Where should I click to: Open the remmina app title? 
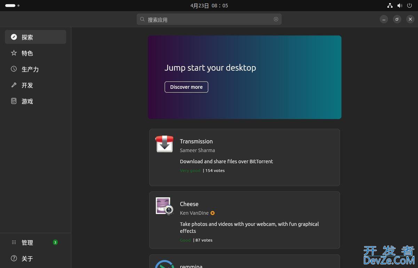tap(191, 266)
